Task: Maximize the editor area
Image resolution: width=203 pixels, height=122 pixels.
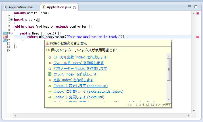Action: pyautogui.click(x=196, y=7)
